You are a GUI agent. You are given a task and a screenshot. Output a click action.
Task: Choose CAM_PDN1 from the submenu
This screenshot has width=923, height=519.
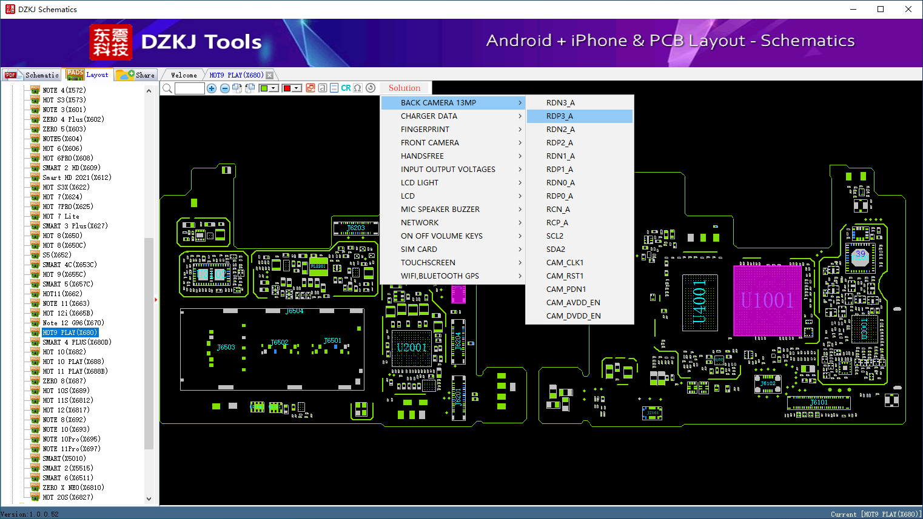[x=580, y=289]
